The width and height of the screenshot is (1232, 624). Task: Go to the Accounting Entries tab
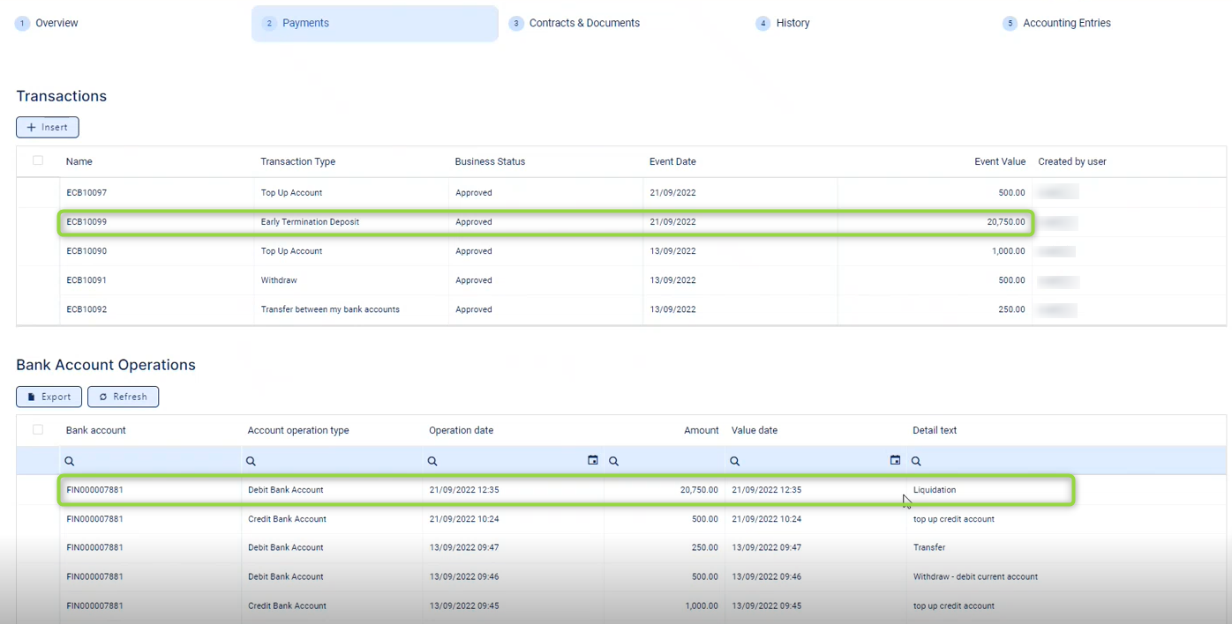pos(1066,23)
